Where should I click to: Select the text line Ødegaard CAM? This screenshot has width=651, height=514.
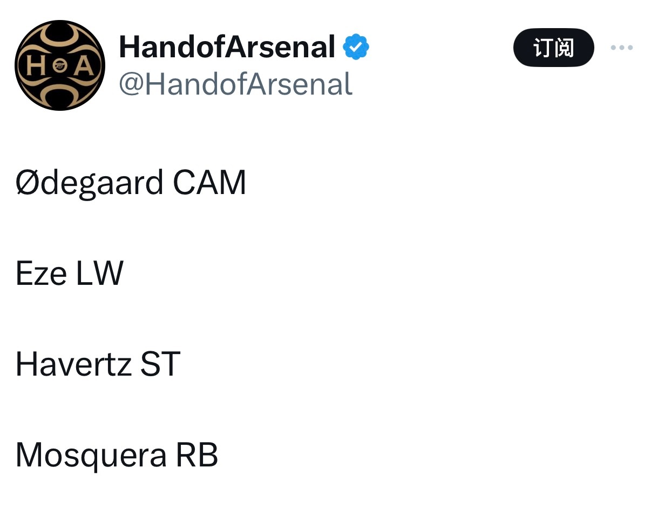[131, 182]
